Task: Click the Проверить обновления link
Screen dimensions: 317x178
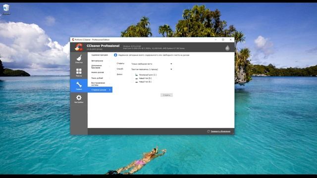Action: click(x=220, y=132)
